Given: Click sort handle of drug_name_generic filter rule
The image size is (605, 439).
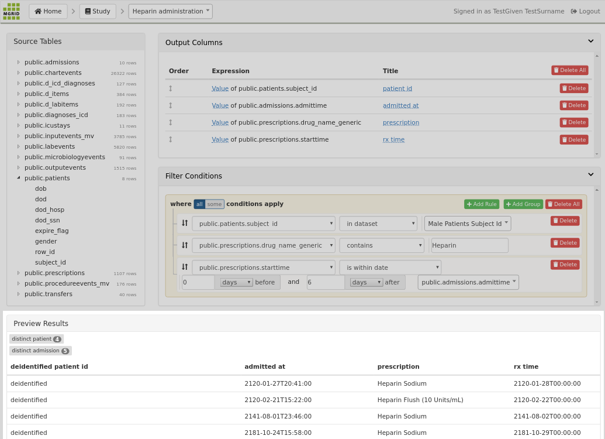Looking at the screenshot, I should pos(185,245).
